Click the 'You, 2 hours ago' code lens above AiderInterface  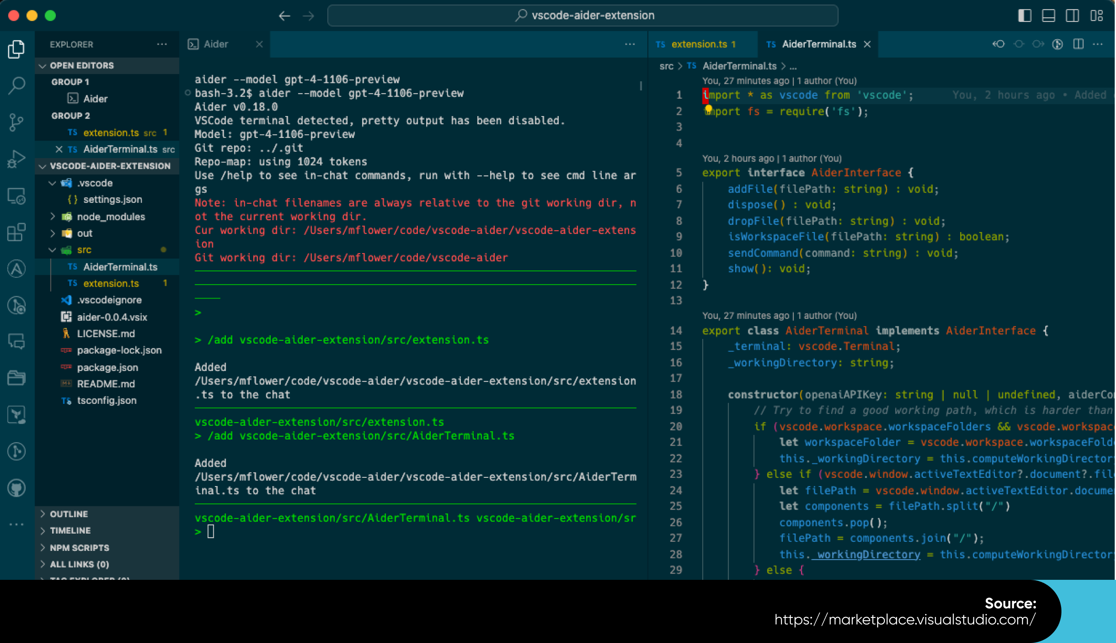(x=772, y=159)
